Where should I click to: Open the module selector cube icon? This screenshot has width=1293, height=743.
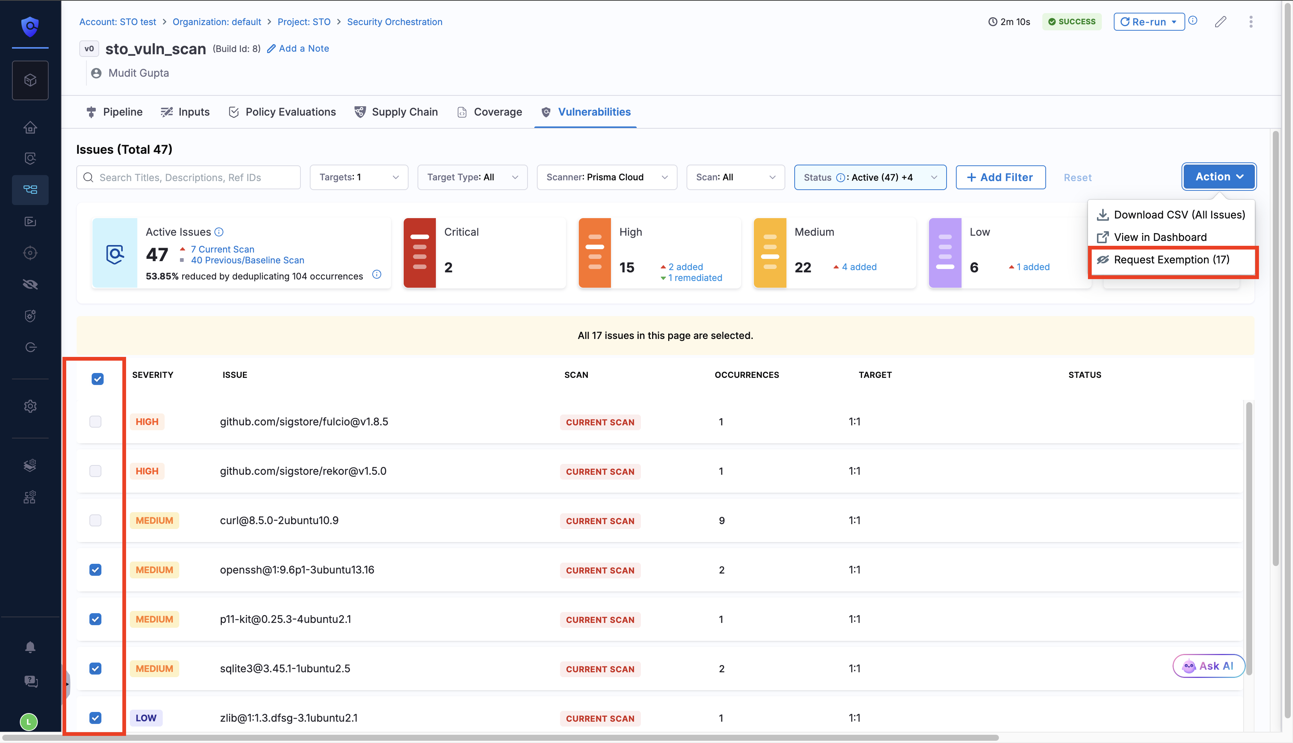(30, 80)
